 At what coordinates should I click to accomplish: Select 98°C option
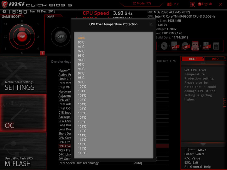(81, 78)
